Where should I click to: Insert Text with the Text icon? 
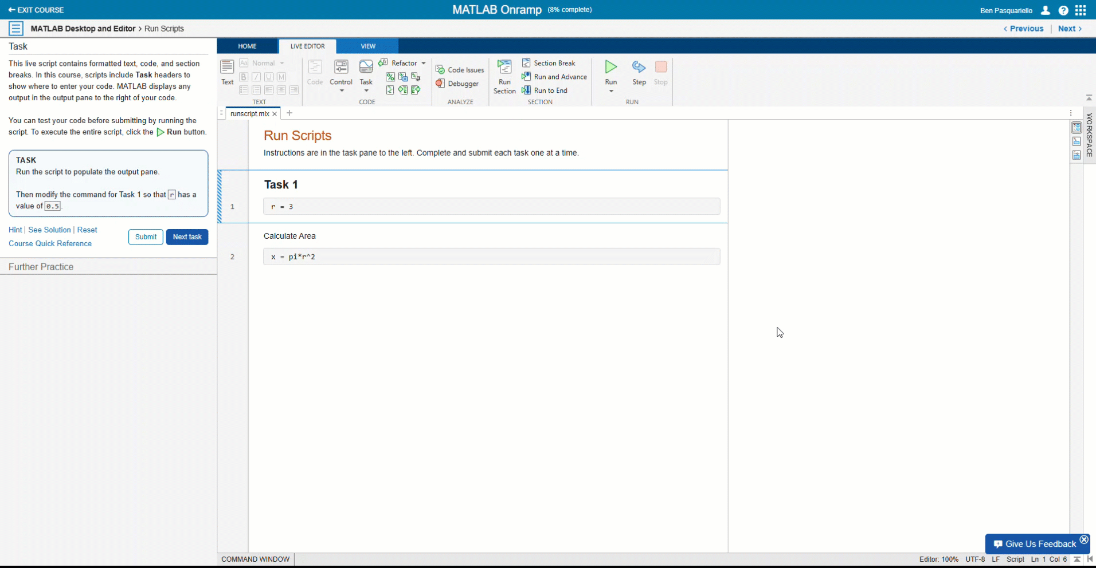pyautogui.click(x=228, y=67)
